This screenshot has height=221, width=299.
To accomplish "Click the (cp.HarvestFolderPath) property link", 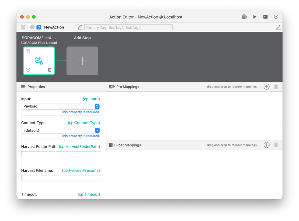I will pos(80,146).
